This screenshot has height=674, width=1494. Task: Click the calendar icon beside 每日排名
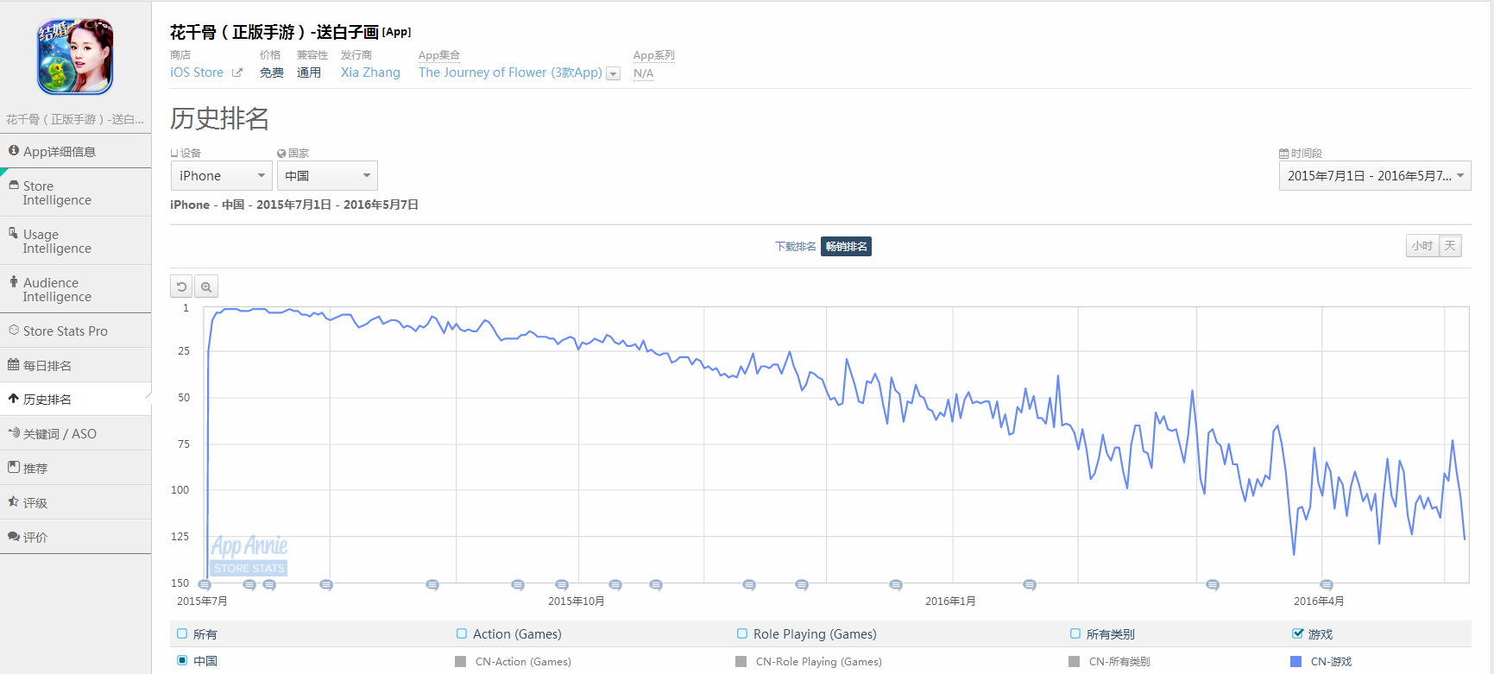(14, 364)
